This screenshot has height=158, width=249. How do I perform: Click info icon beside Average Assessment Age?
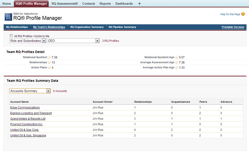176,62
